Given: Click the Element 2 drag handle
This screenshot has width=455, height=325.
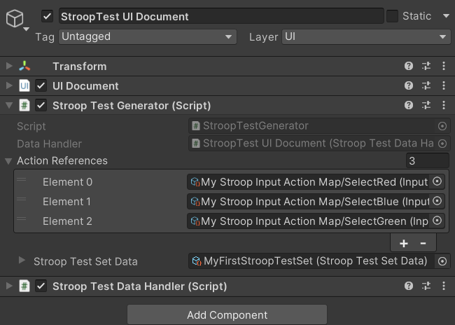Looking at the screenshot, I should [x=22, y=219].
